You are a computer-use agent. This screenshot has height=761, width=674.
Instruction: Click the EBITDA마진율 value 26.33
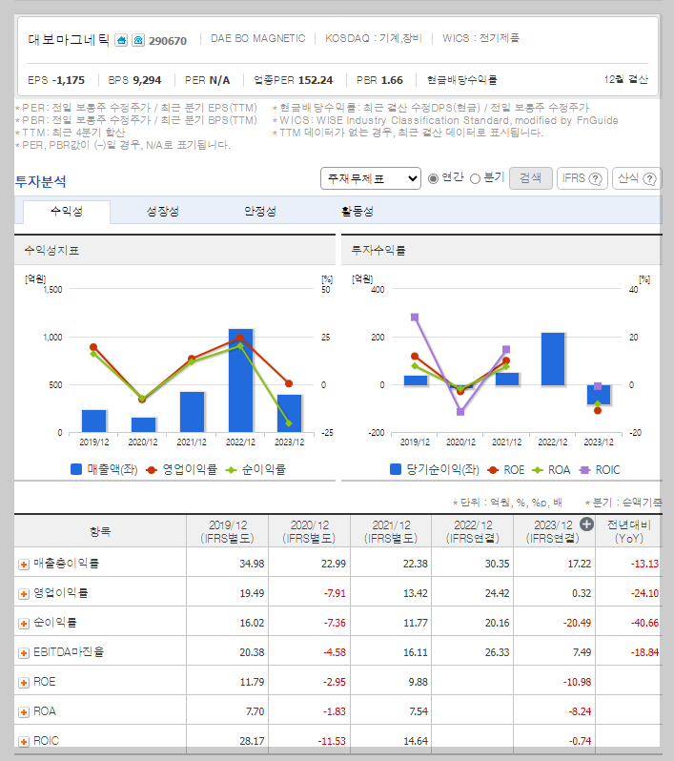(x=498, y=653)
